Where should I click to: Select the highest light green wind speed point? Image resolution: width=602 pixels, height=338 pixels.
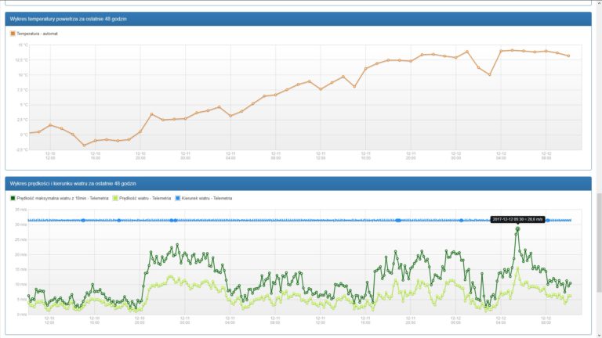517,268
